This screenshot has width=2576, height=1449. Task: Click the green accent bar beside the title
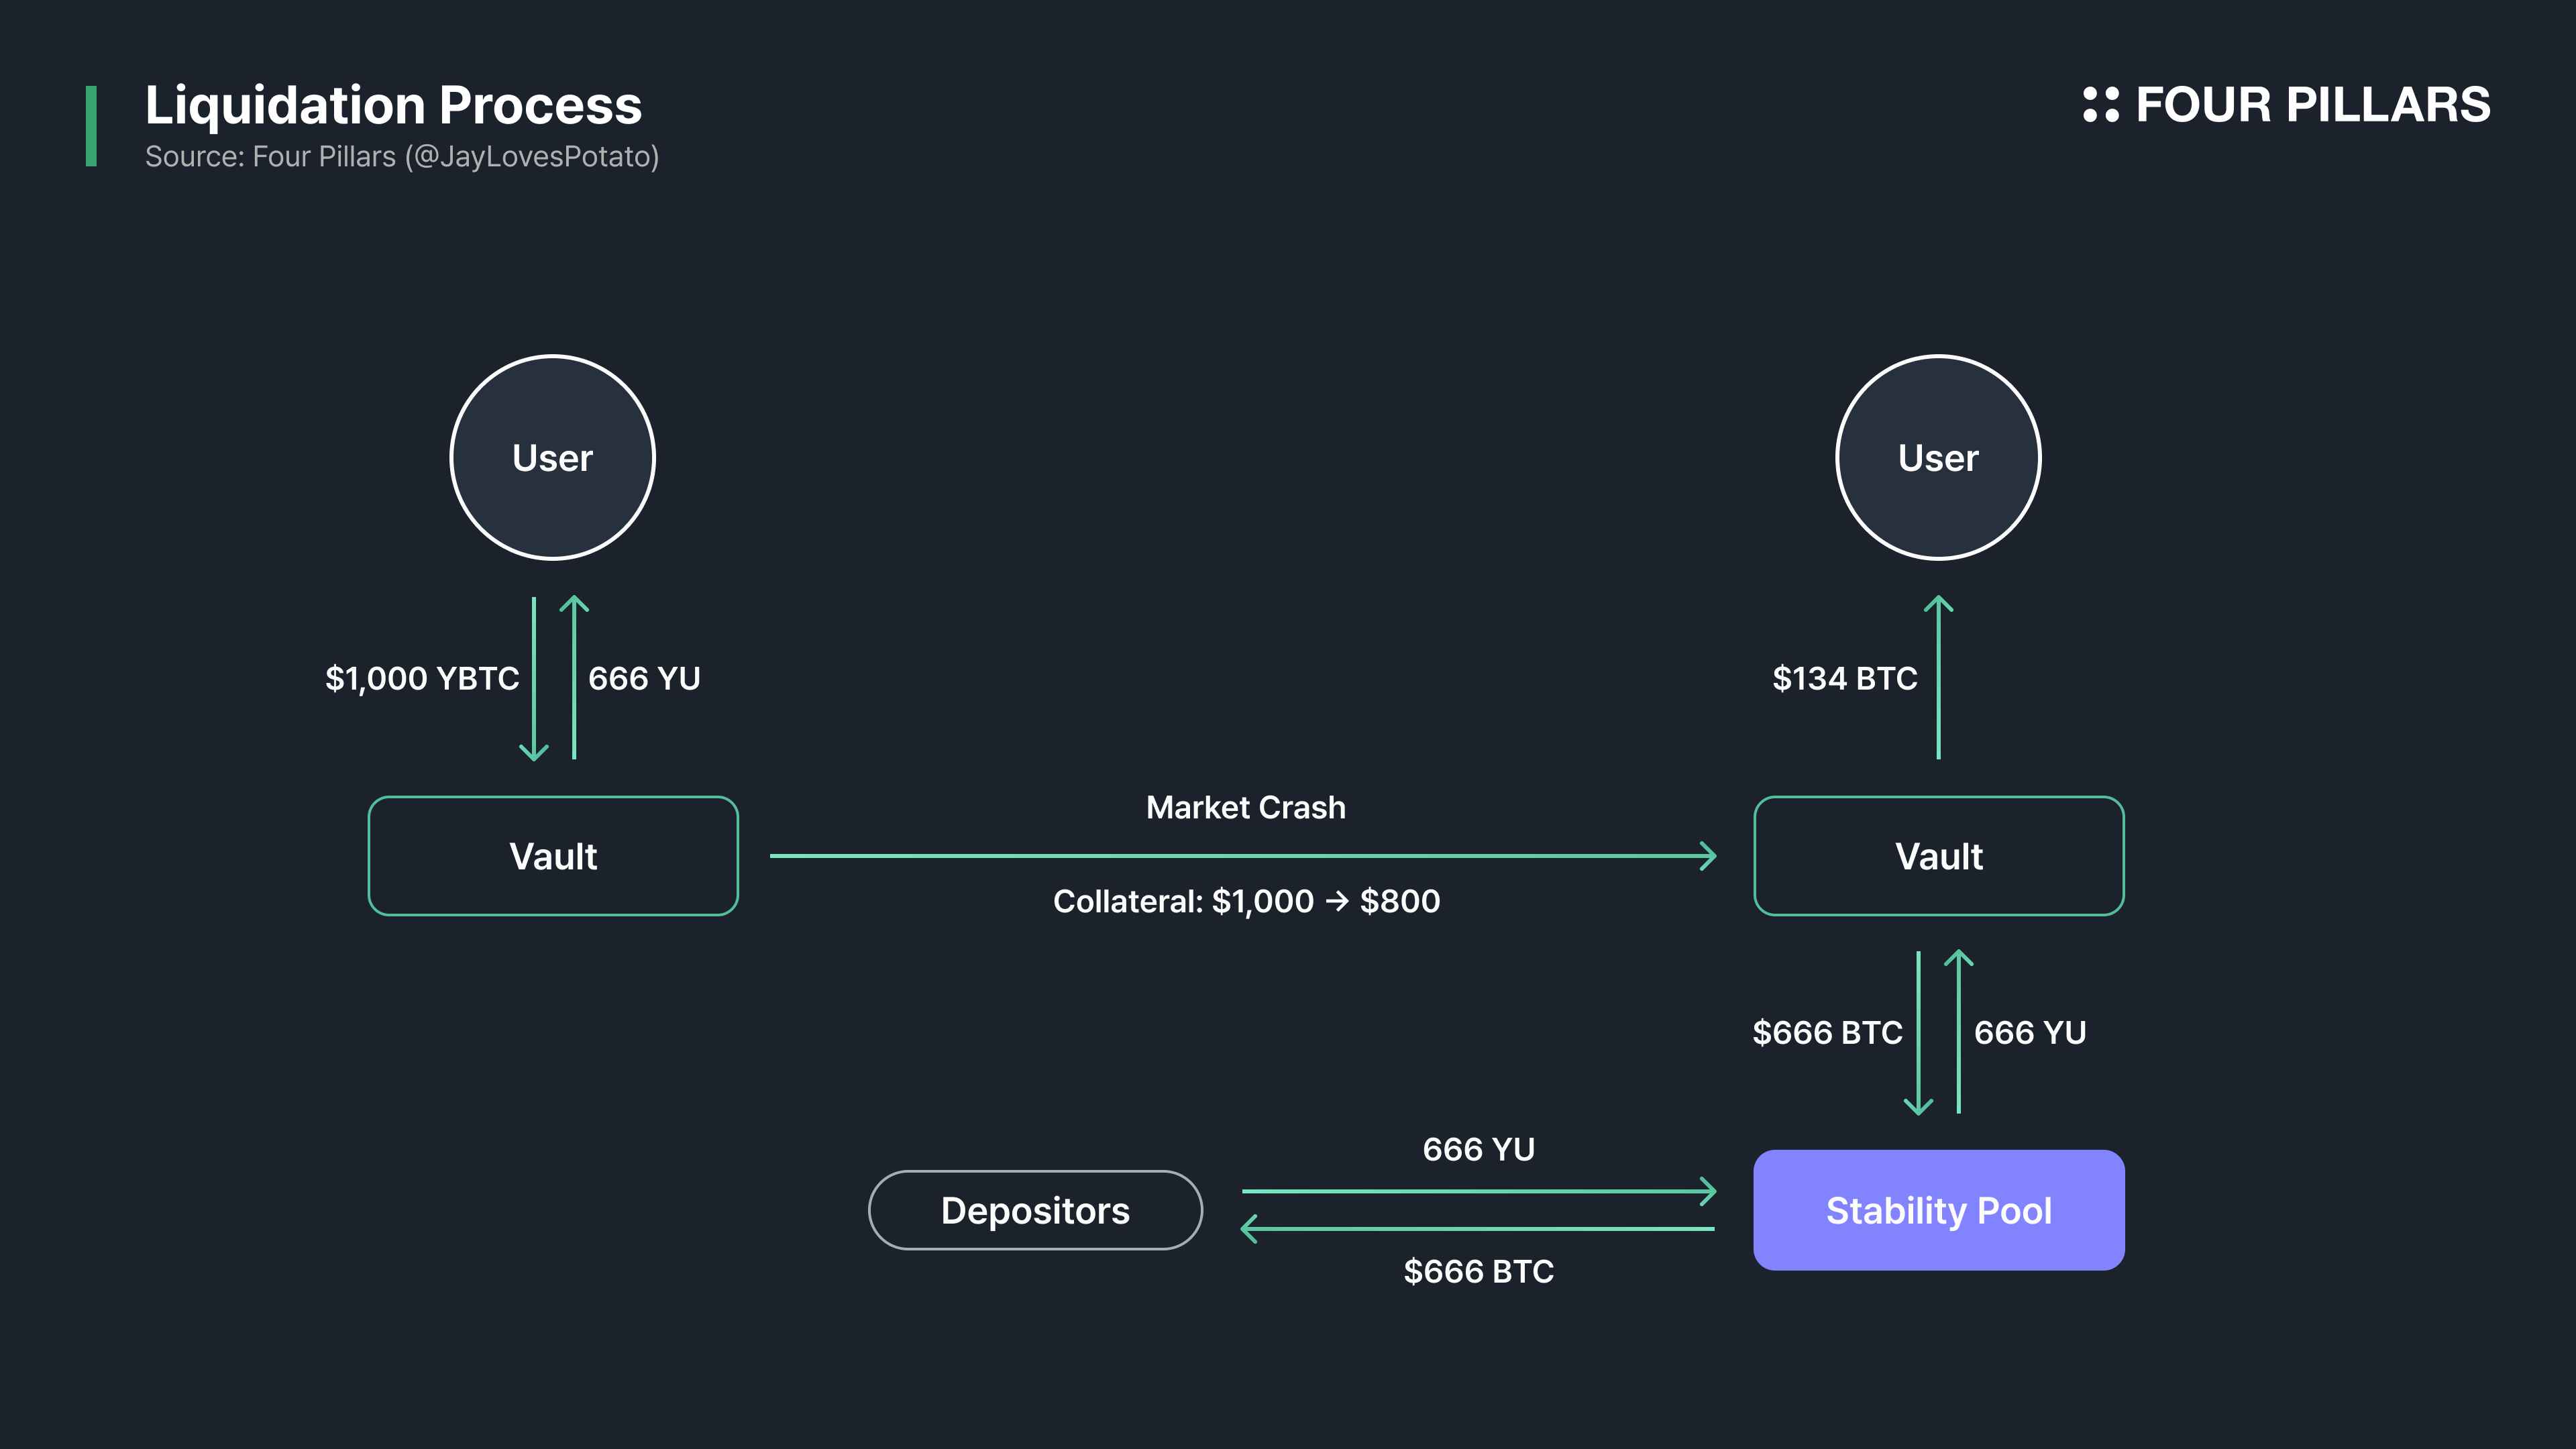tap(91, 127)
